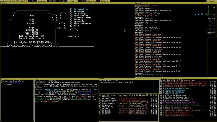Click Staves of Teleportation inventory row
Image resolution: width=217 pixels, height=122 pixels.
click(188, 110)
